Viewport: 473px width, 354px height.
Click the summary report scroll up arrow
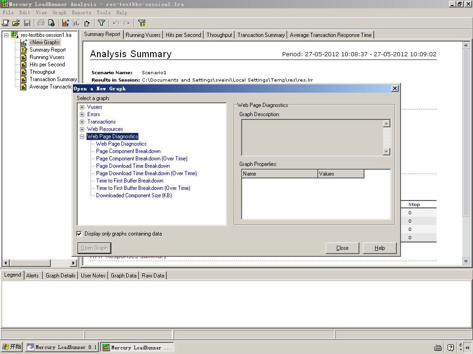click(x=466, y=46)
